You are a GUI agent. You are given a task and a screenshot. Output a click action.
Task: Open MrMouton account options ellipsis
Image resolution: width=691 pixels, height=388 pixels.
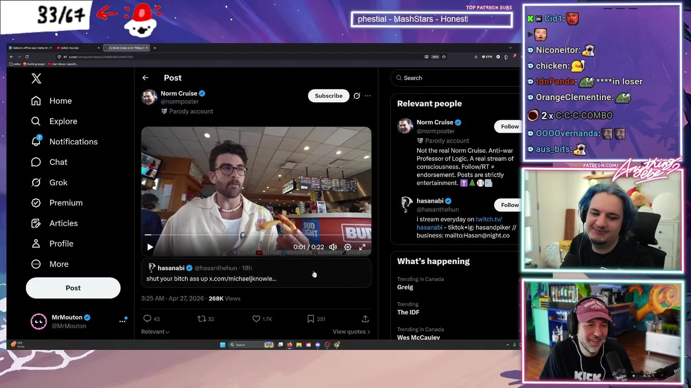click(122, 321)
